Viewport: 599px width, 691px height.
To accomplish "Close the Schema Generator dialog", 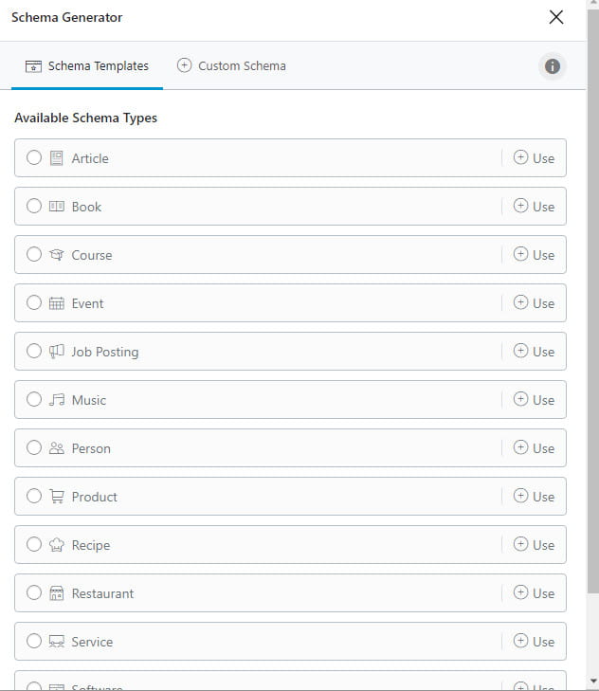I will (x=556, y=17).
